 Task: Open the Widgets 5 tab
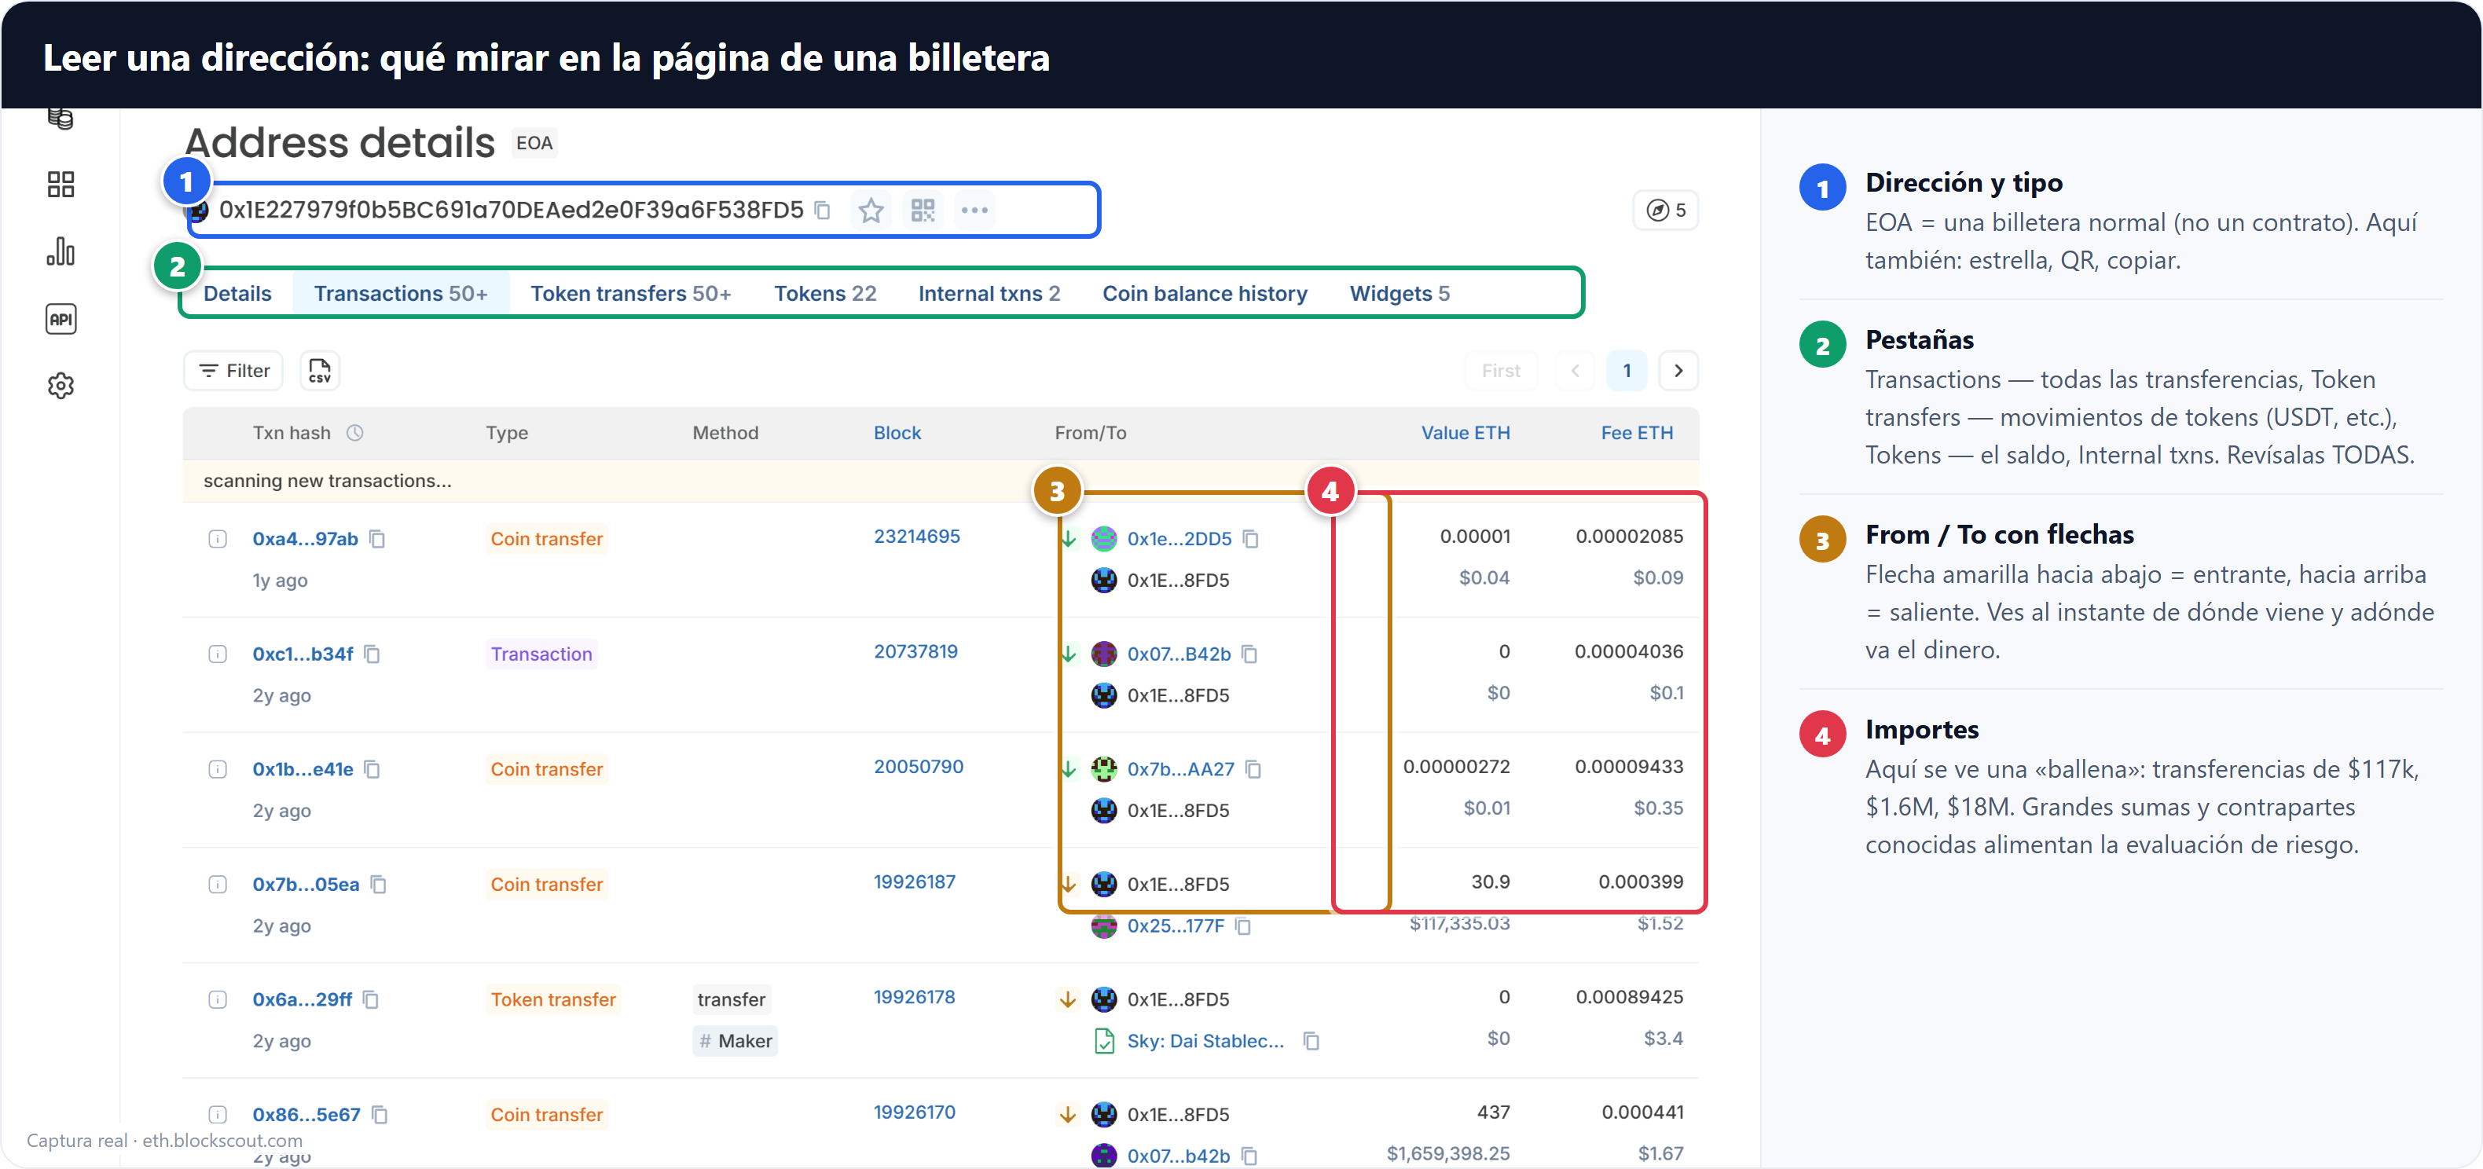1399,293
